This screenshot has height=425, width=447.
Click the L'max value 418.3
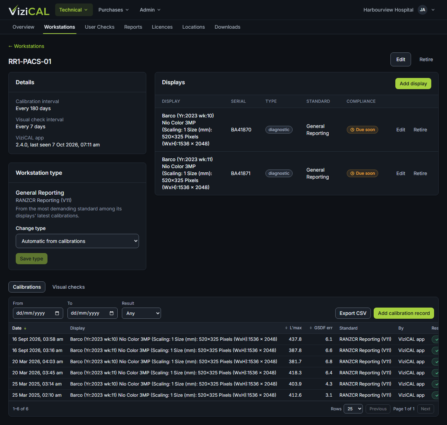coord(295,373)
